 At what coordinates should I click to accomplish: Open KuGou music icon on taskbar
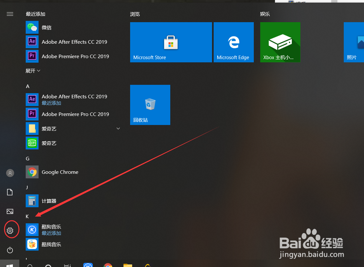click(88, 265)
